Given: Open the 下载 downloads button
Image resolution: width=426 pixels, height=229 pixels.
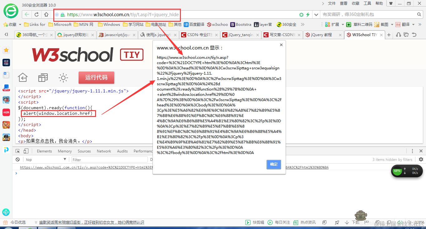Looking at the screenshot, I should 352,222.
